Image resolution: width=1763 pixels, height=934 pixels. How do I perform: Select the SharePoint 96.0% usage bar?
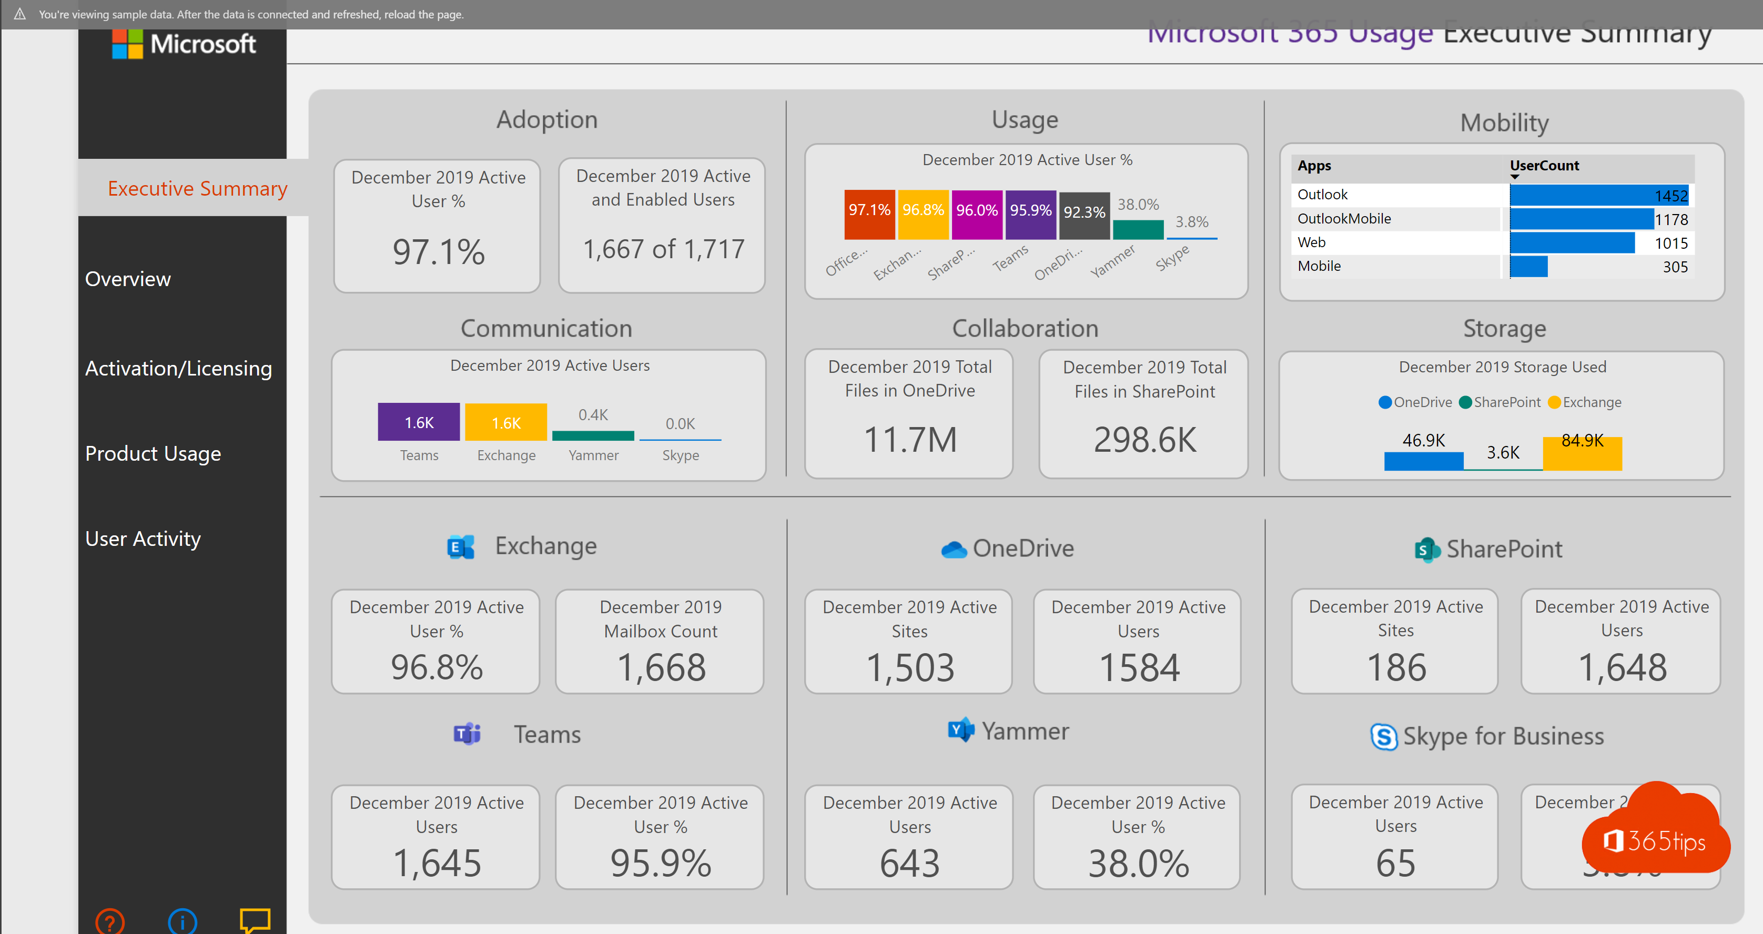pyautogui.click(x=977, y=215)
